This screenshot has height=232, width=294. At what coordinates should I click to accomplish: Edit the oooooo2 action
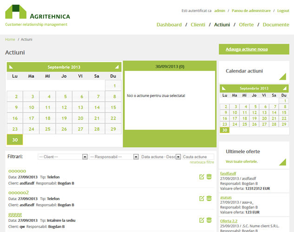tap(202, 199)
